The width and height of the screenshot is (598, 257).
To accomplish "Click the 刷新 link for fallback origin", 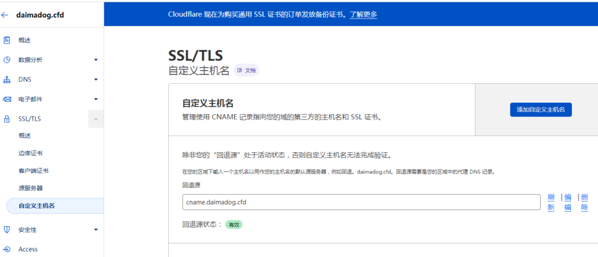I will [551, 202].
